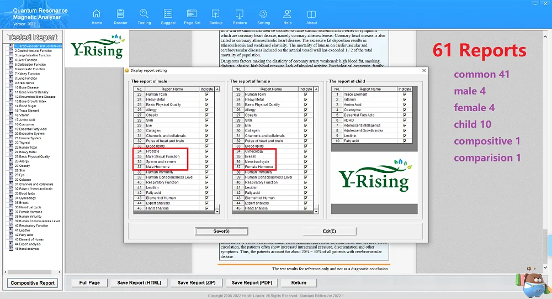Click Save Report (HTML) button
This screenshot has width=552, height=299.
(x=139, y=283)
